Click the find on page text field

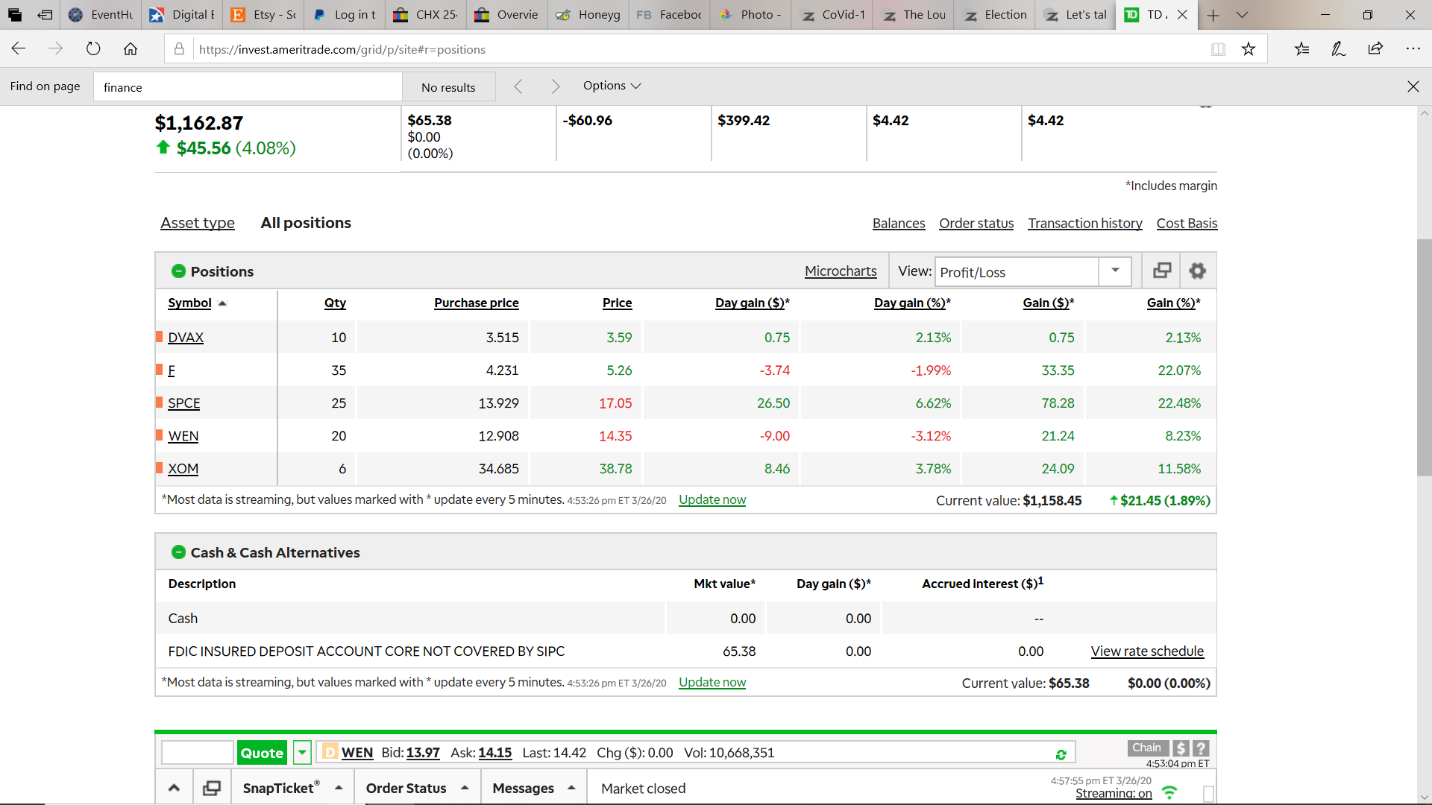pyautogui.click(x=248, y=87)
